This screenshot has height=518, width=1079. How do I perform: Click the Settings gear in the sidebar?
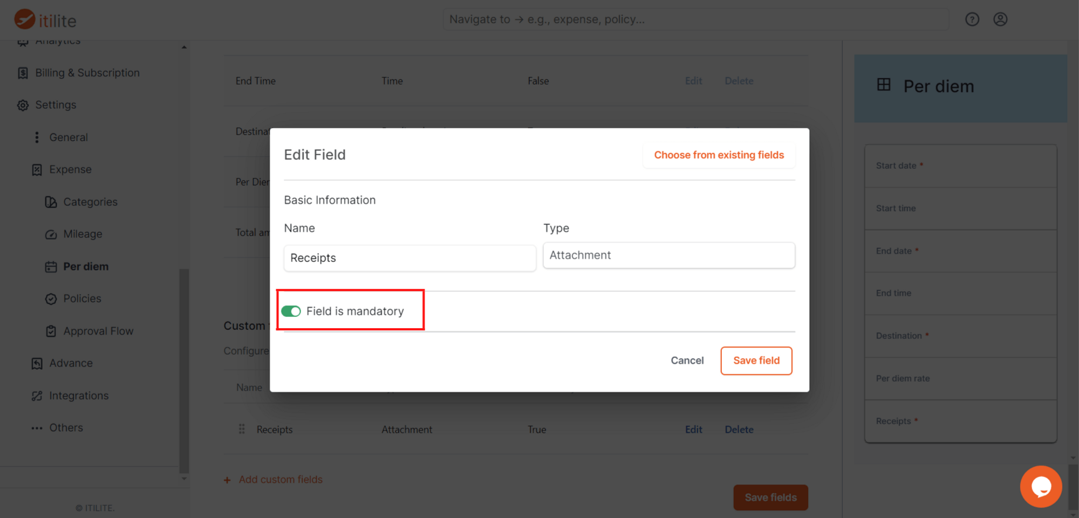23,105
